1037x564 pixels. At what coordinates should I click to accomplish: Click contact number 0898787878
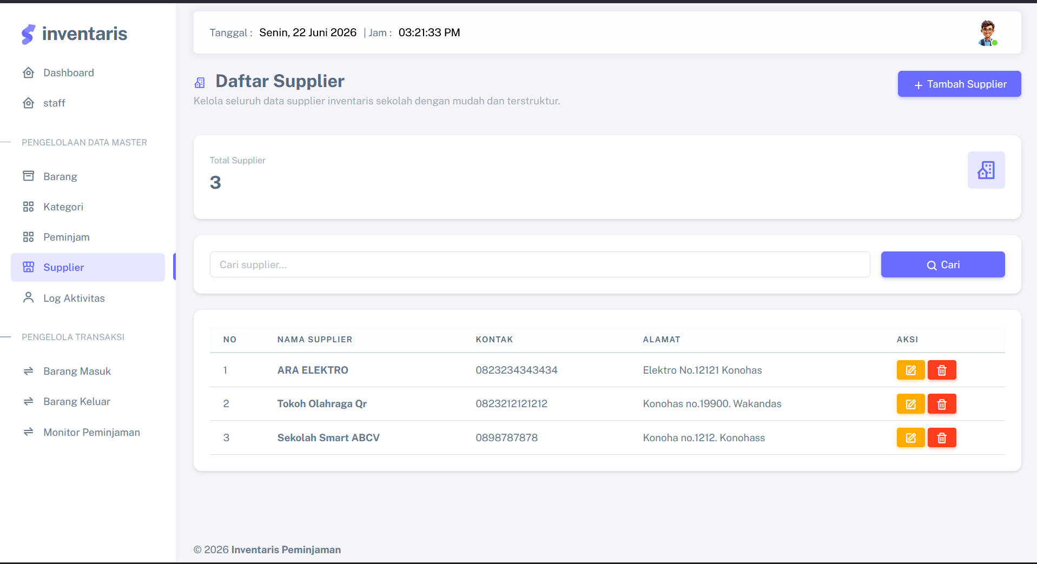pyautogui.click(x=507, y=438)
